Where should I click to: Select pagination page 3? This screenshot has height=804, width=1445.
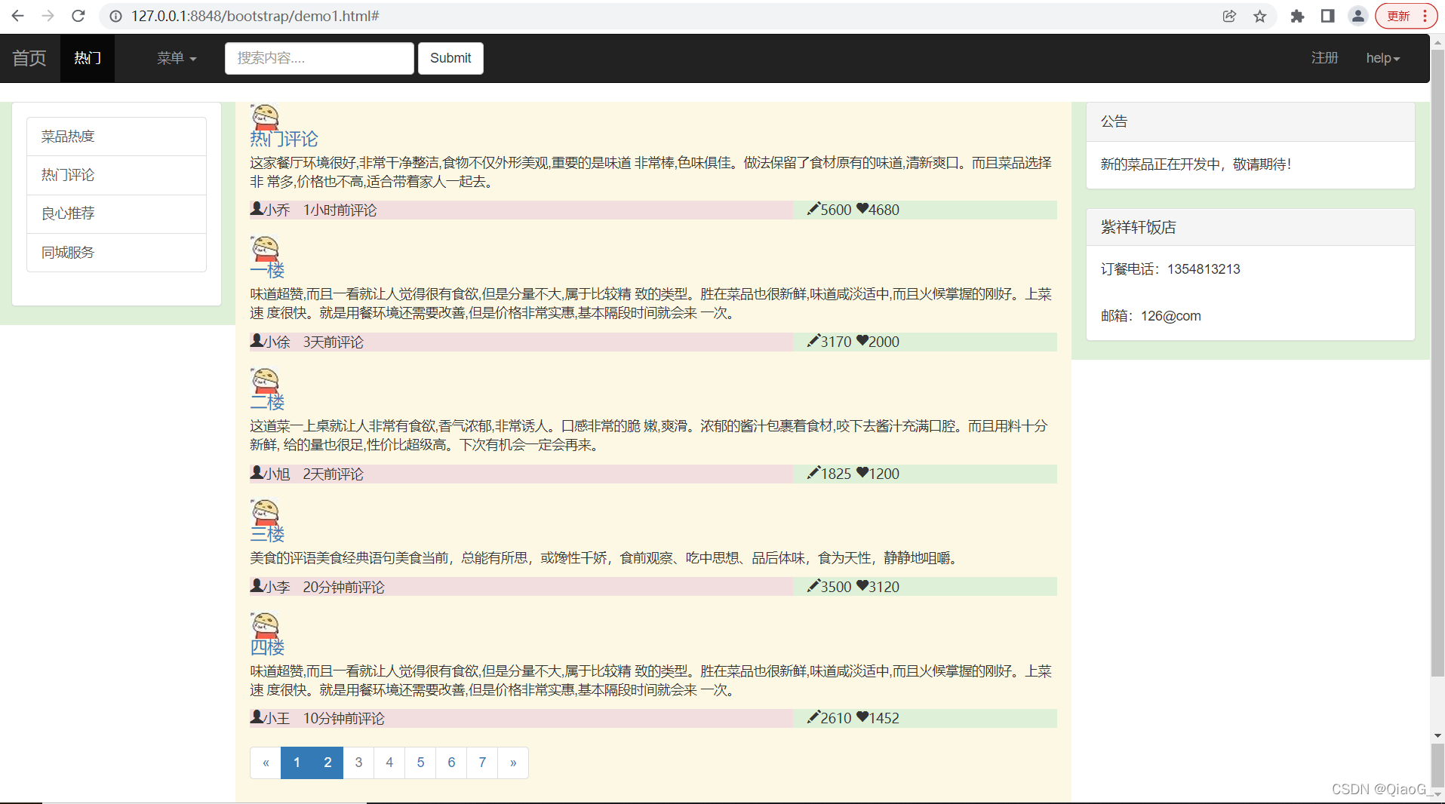[x=358, y=763]
